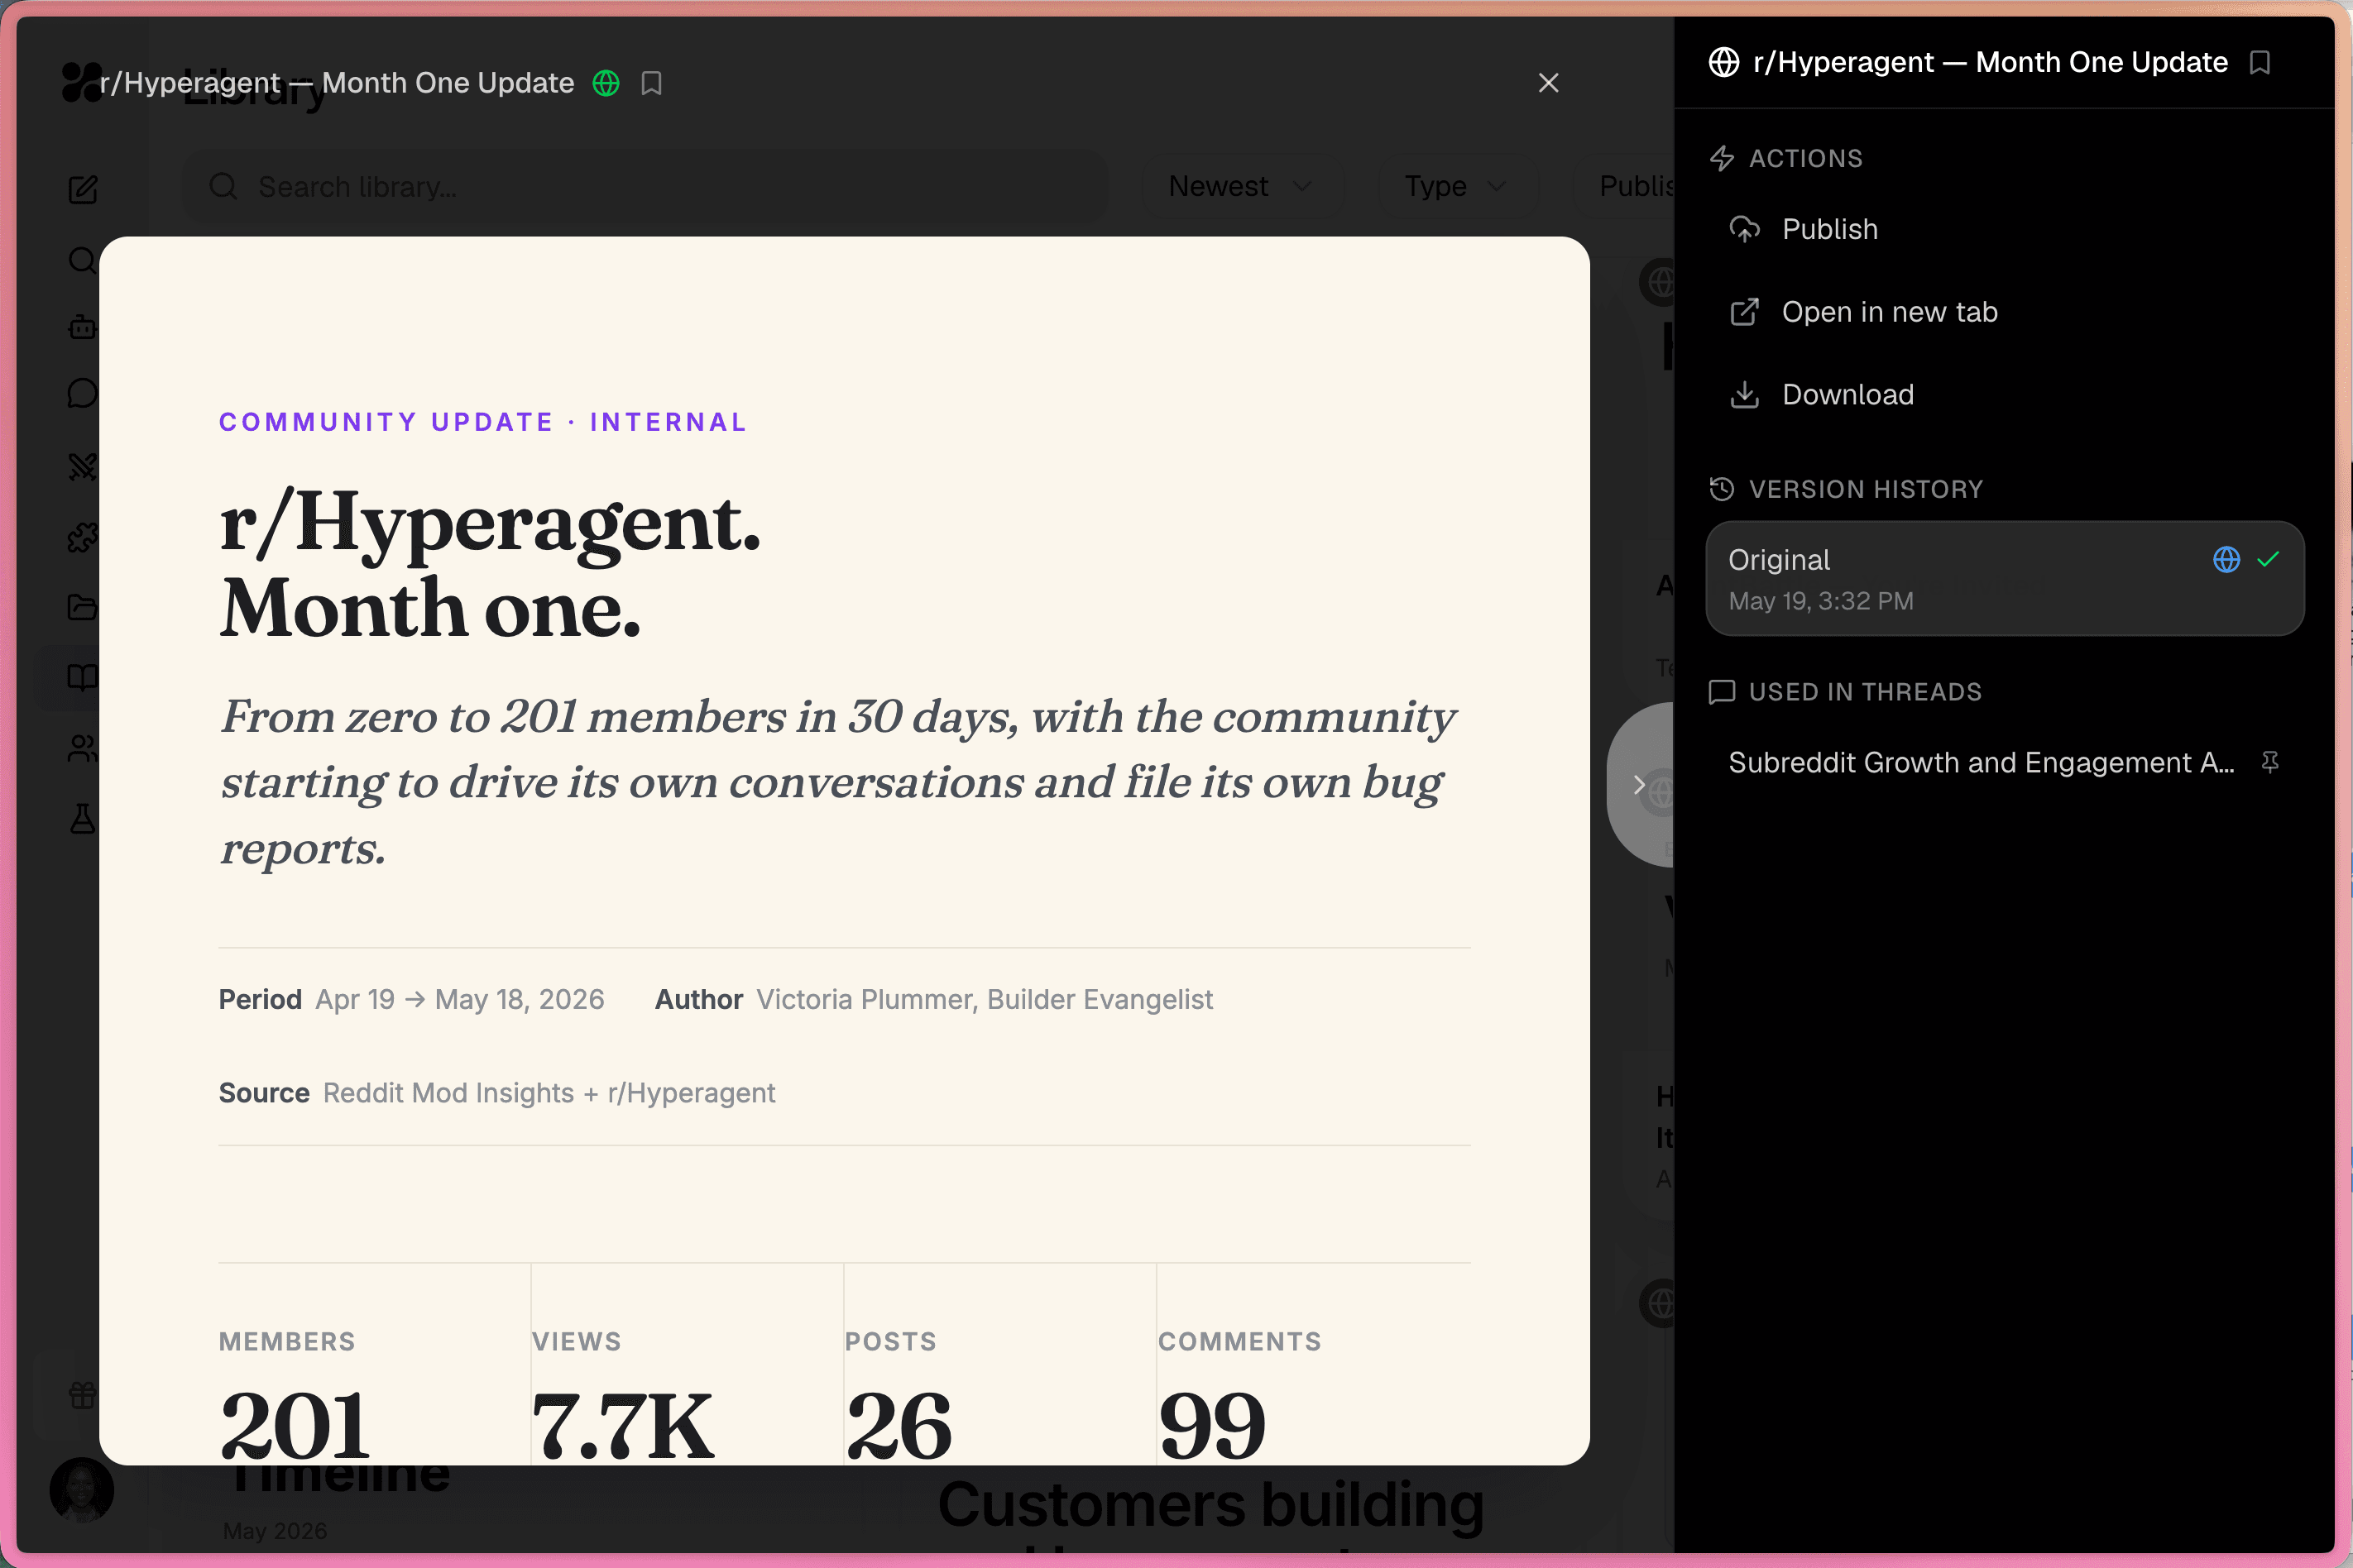Screen dimensions: 2353x1568
Task: Open the puzzle piece integrations icon
Action: pos(83,538)
